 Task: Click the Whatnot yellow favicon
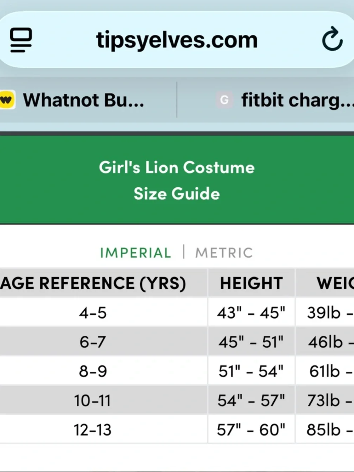(7, 100)
